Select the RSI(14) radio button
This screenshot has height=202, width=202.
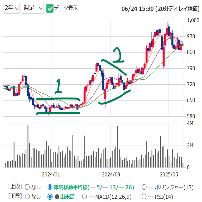[x=144, y=197]
